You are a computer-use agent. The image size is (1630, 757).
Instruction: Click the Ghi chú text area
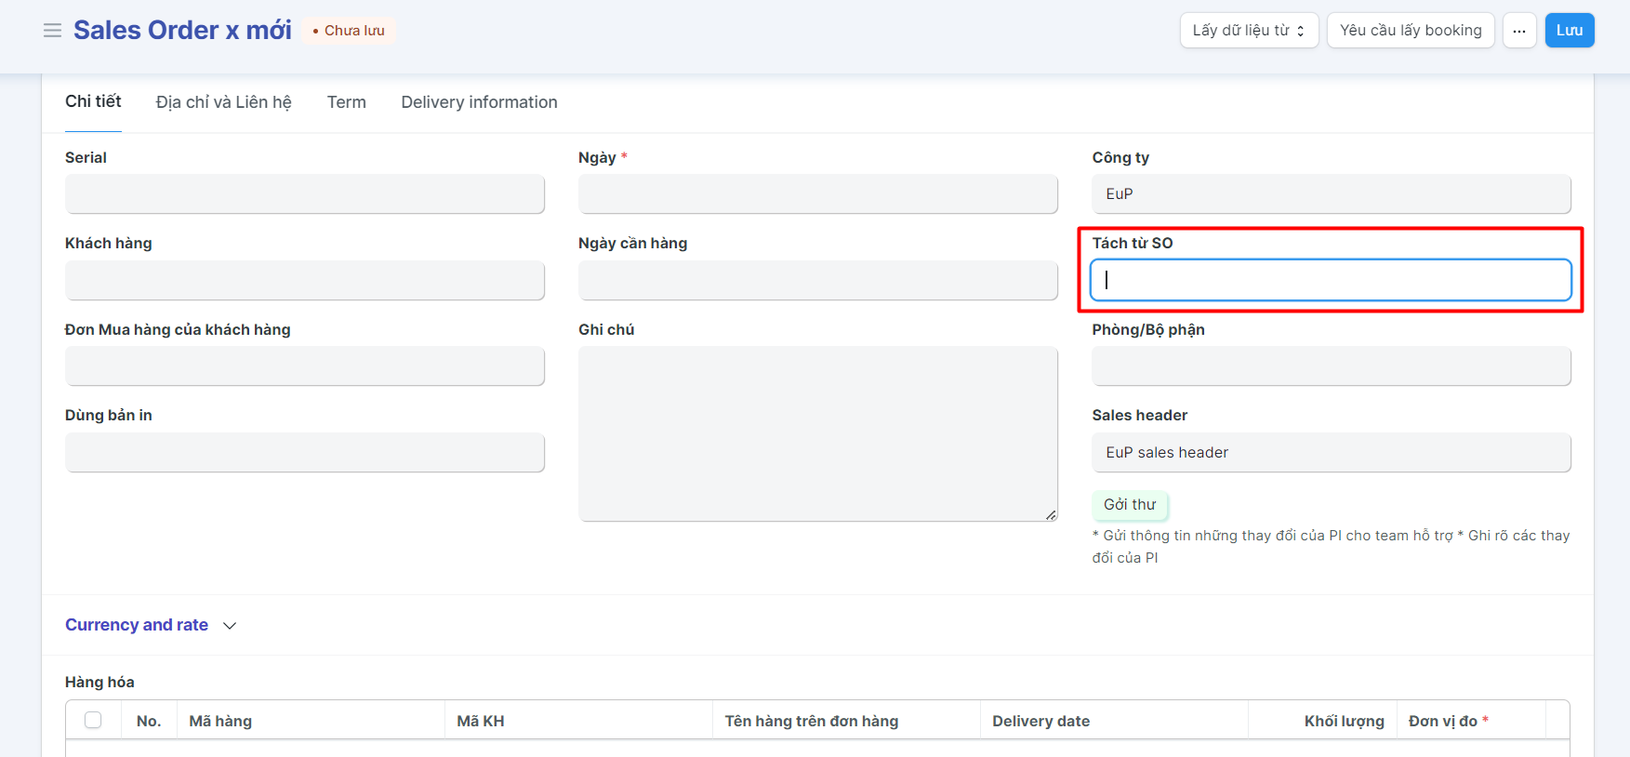click(817, 433)
